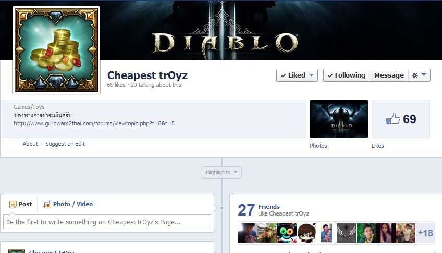
Task: Switch to the Post tab
Action: pyautogui.click(x=20, y=204)
